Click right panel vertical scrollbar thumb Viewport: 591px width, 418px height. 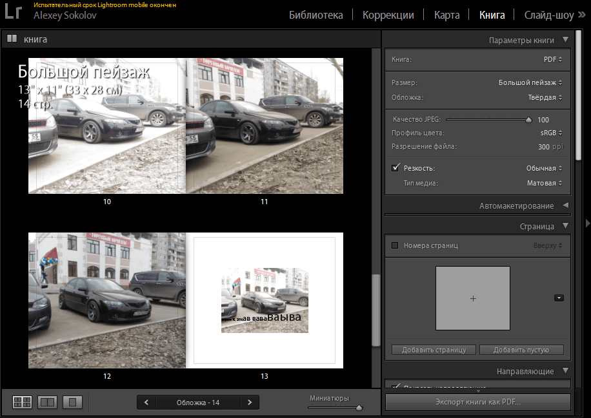click(x=579, y=96)
